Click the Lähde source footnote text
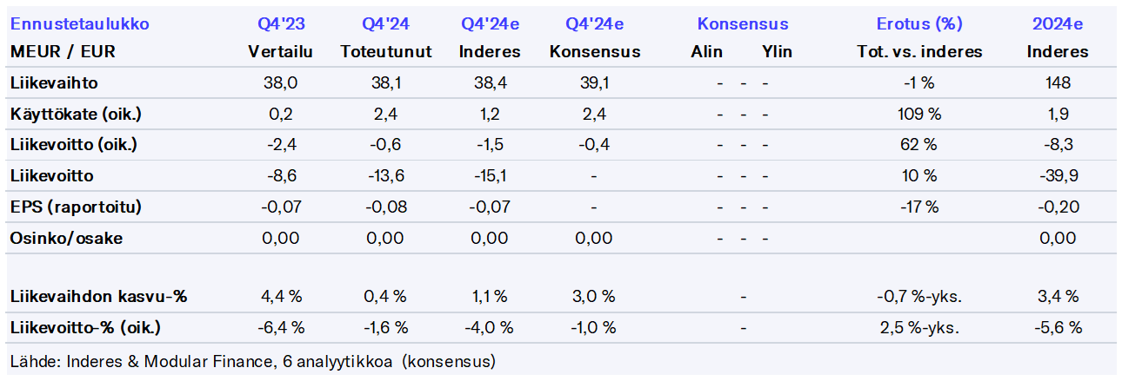 click(x=252, y=360)
